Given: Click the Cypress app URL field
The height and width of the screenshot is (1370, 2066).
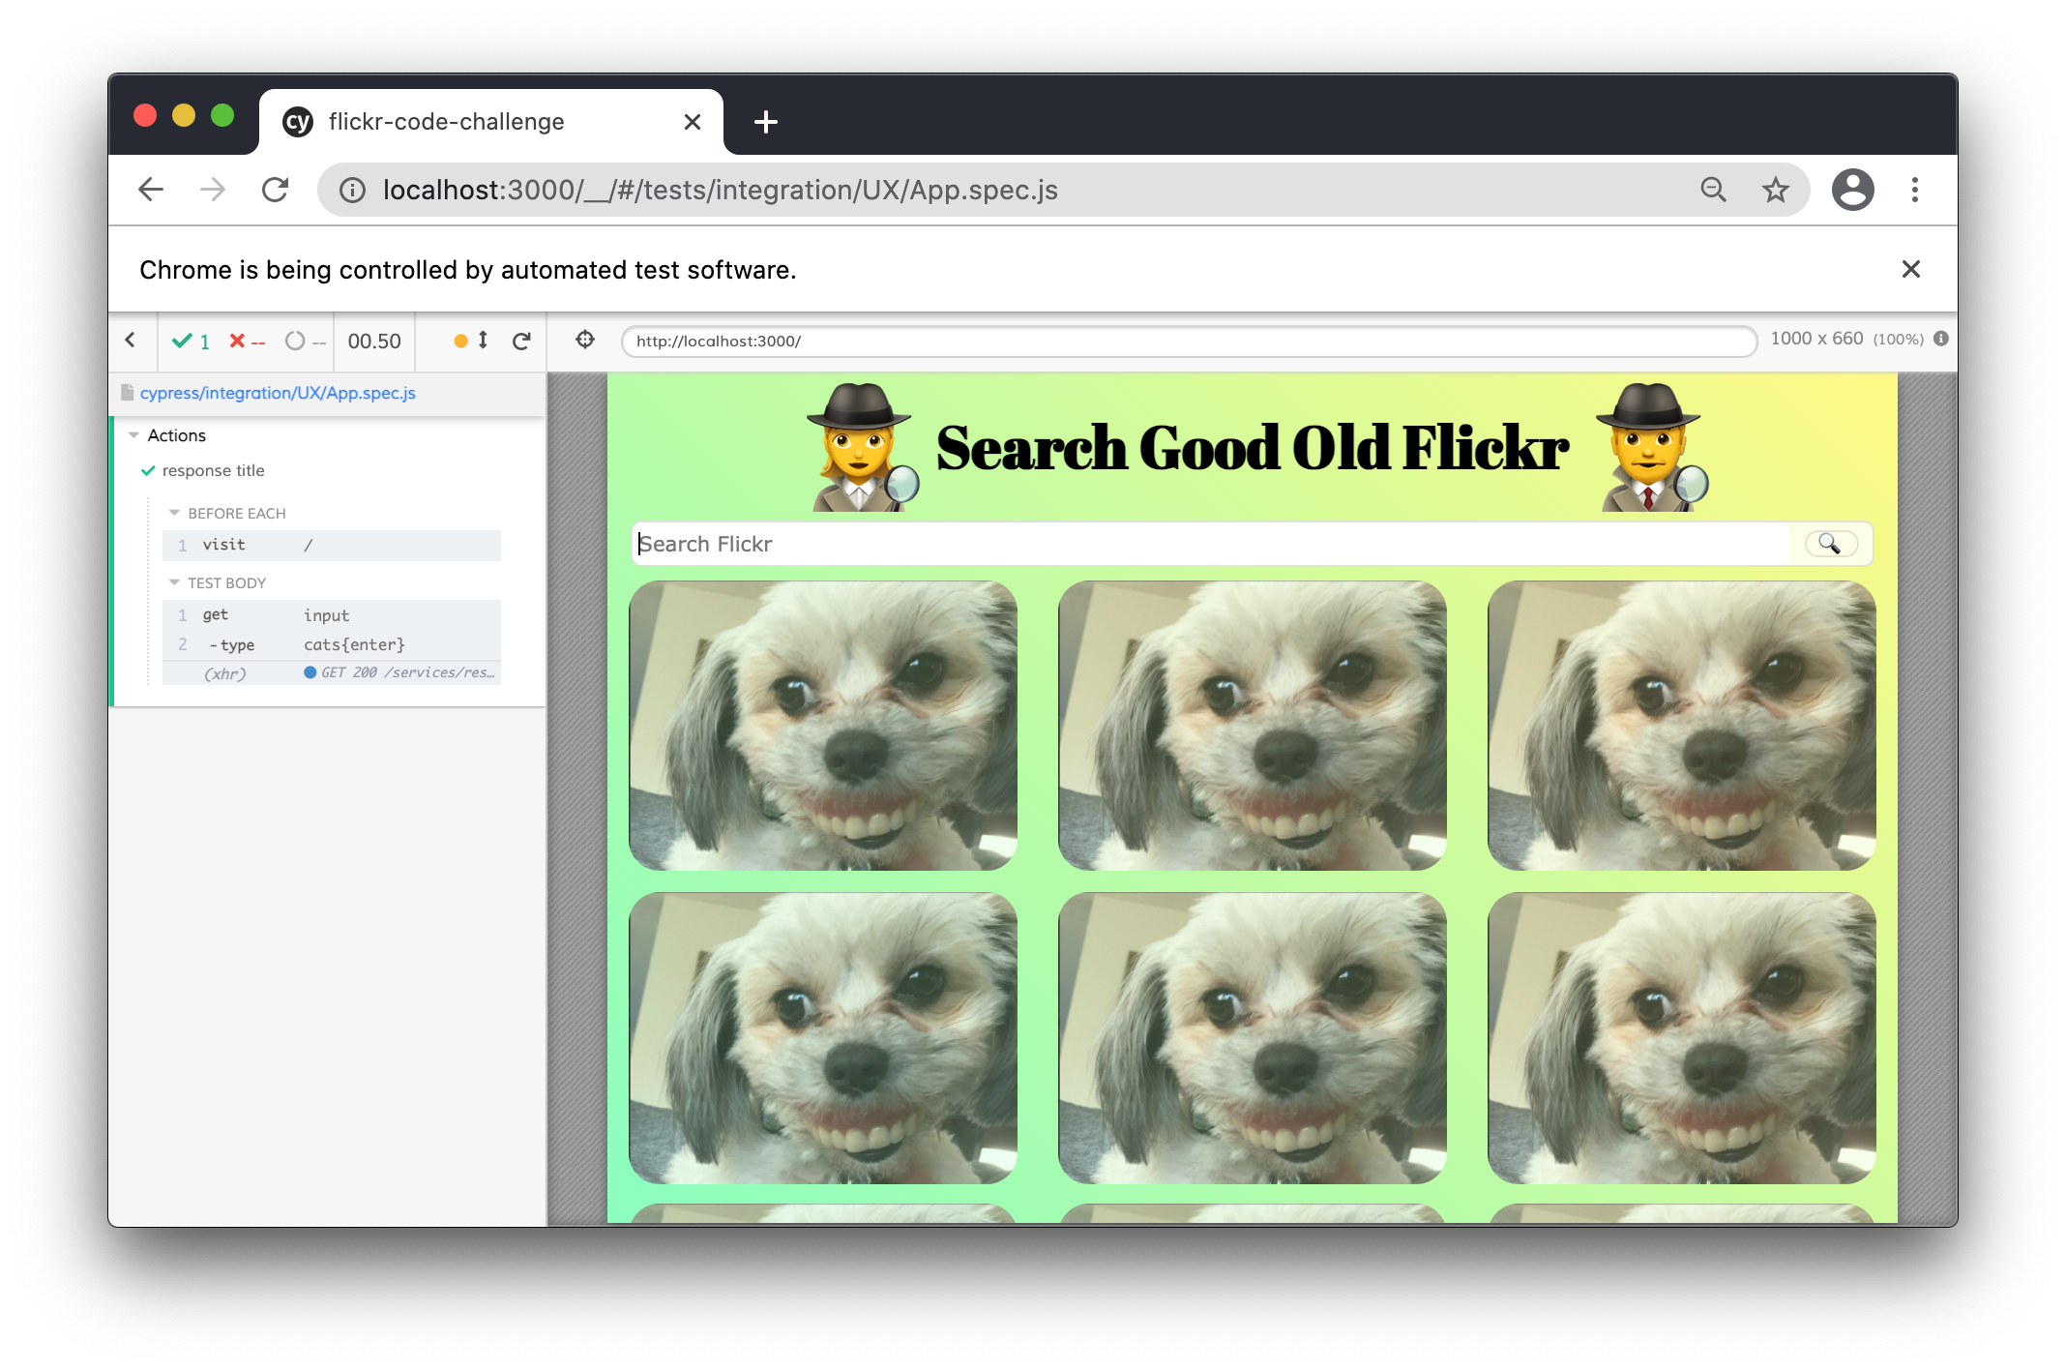Looking at the screenshot, I should coord(1189,341).
